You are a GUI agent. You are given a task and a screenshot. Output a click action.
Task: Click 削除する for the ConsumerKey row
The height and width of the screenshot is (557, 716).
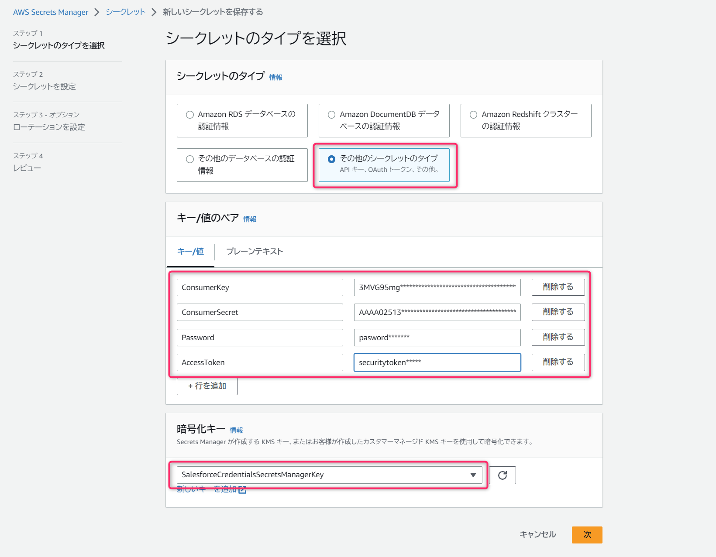(x=558, y=287)
